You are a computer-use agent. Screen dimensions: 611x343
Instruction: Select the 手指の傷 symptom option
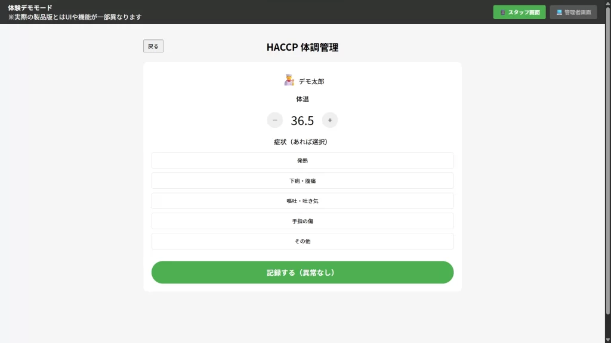click(303, 221)
